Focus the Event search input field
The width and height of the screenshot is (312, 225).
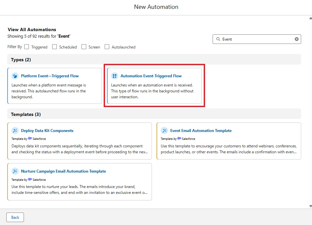[x=257, y=39]
